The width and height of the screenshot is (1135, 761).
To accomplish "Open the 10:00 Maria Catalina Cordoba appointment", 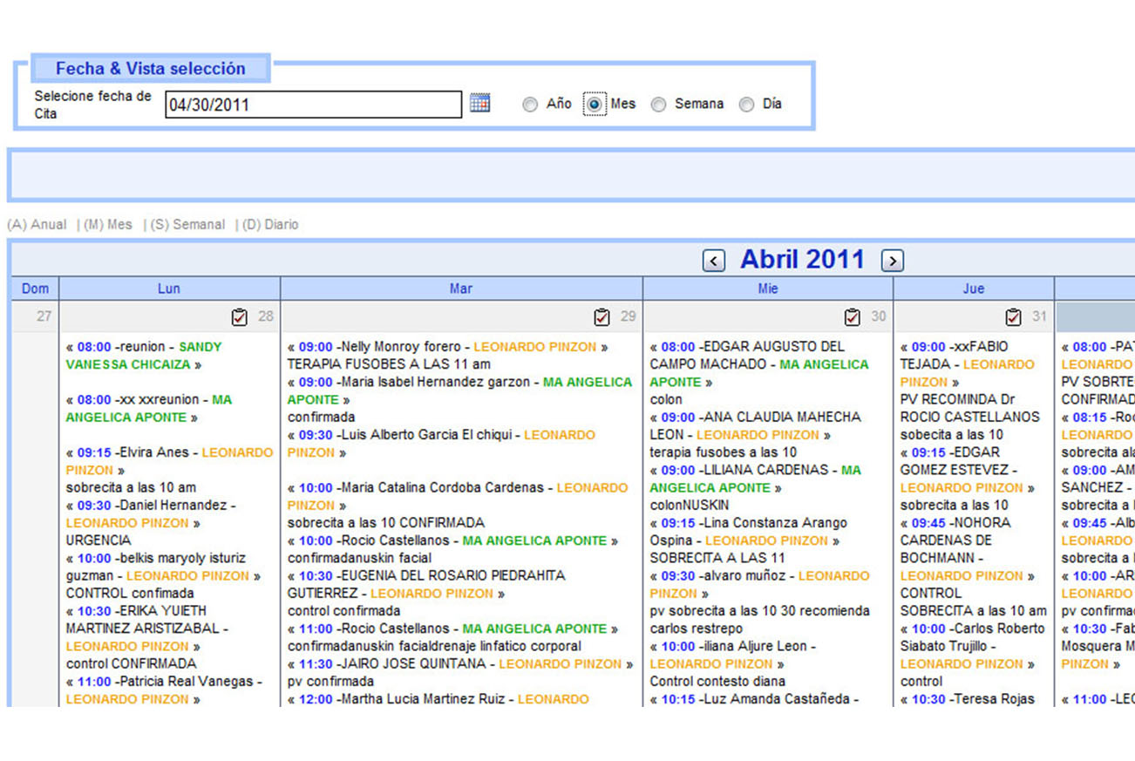I will click(x=459, y=496).
